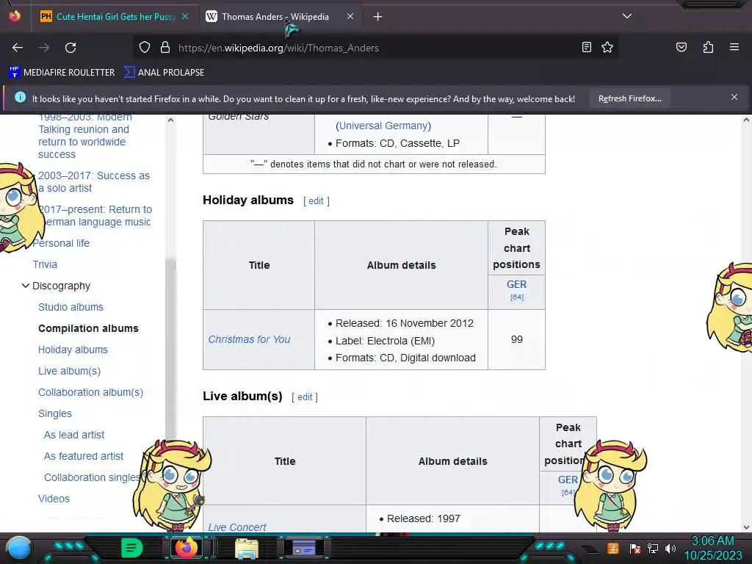Open tracking protection shield panel
This screenshot has height=564, width=752.
coord(145,48)
